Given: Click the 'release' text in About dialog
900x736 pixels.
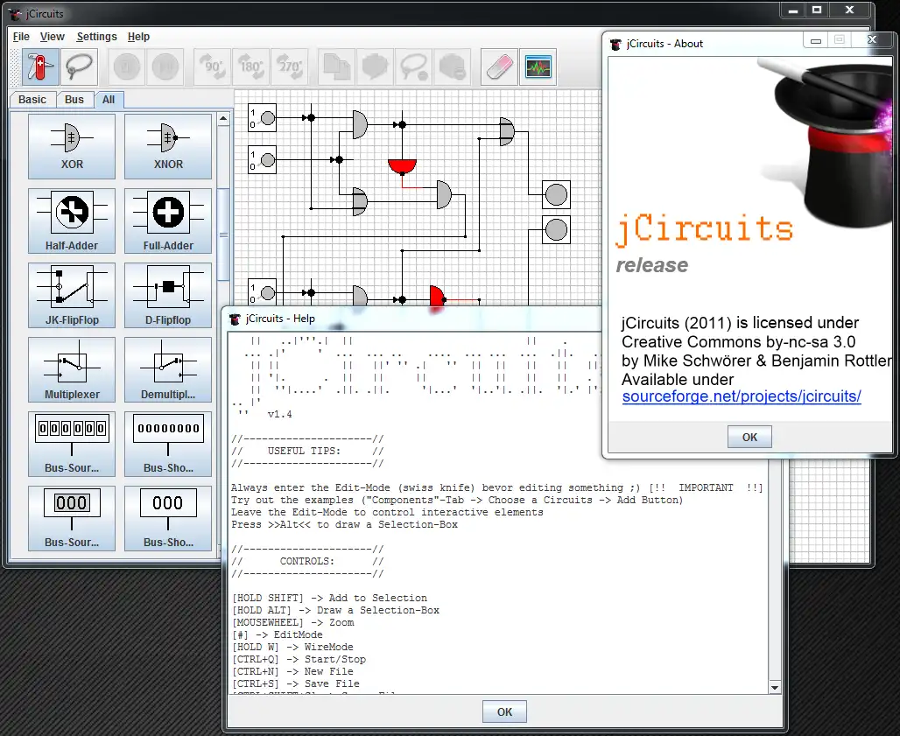Looking at the screenshot, I should pyautogui.click(x=652, y=265).
